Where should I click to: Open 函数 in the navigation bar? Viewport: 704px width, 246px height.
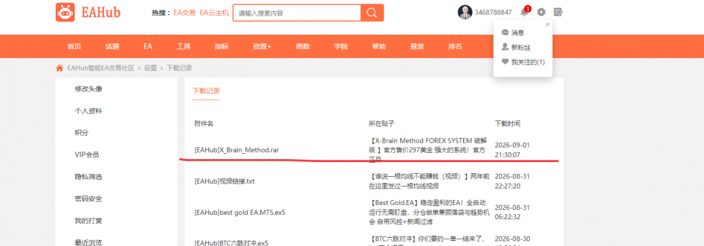303,46
